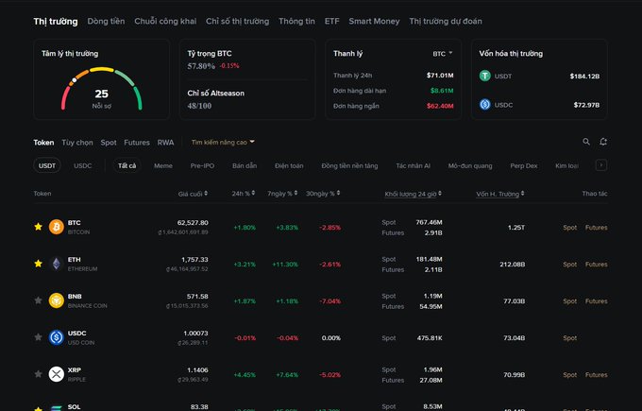The width and height of the screenshot is (642, 411).
Task: Select the Futures sub-tab
Action: (x=137, y=142)
